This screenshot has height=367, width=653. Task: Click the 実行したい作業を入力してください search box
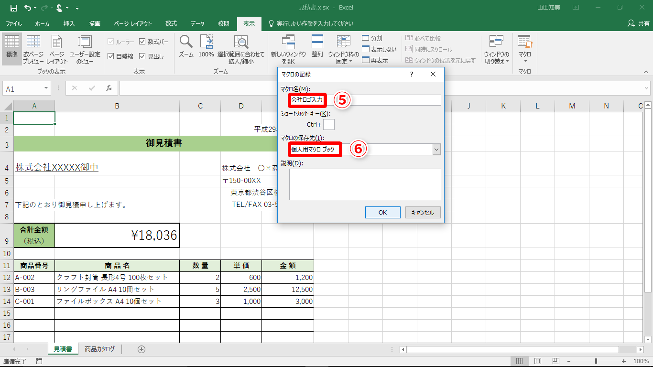point(311,23)
